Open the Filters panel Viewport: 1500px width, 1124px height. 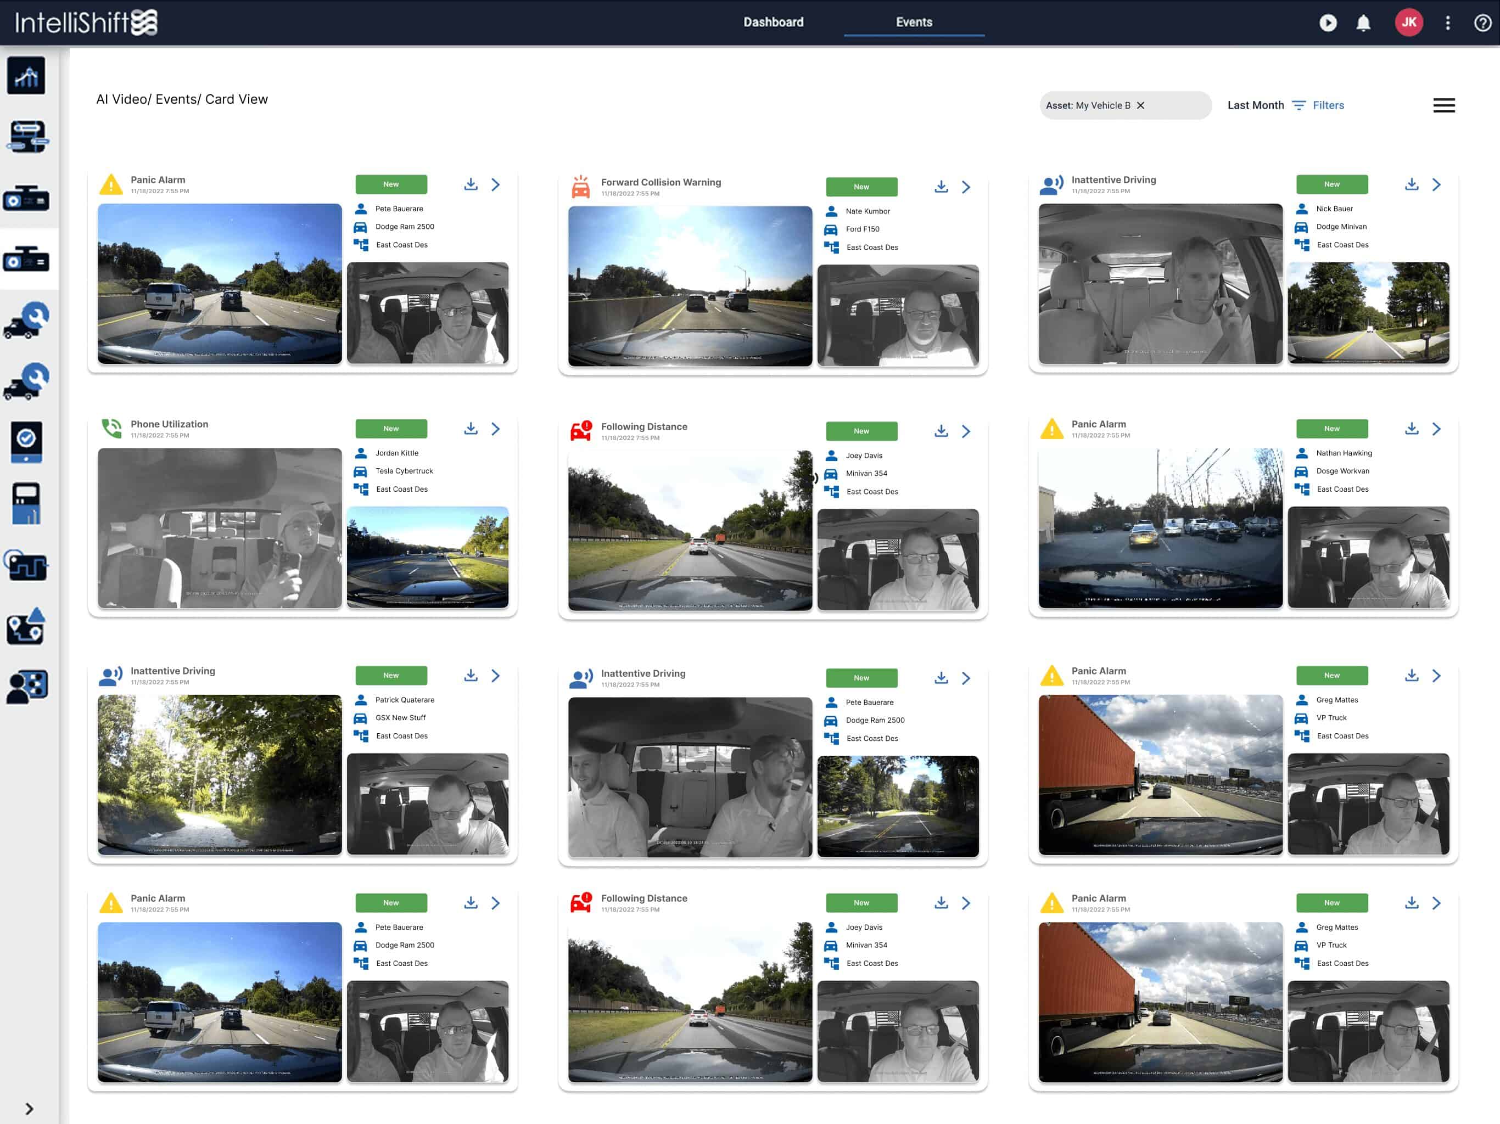1319,104
